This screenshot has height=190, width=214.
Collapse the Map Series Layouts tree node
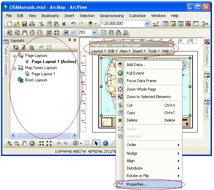pos(14,68)
